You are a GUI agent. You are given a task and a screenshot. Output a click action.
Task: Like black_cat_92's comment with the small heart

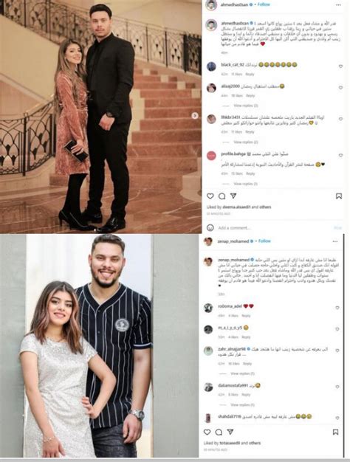coord(340,66)
